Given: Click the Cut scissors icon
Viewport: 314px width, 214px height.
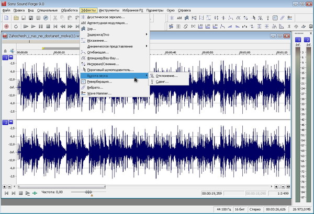Looking at the screenshot, I should coord(55,18).
